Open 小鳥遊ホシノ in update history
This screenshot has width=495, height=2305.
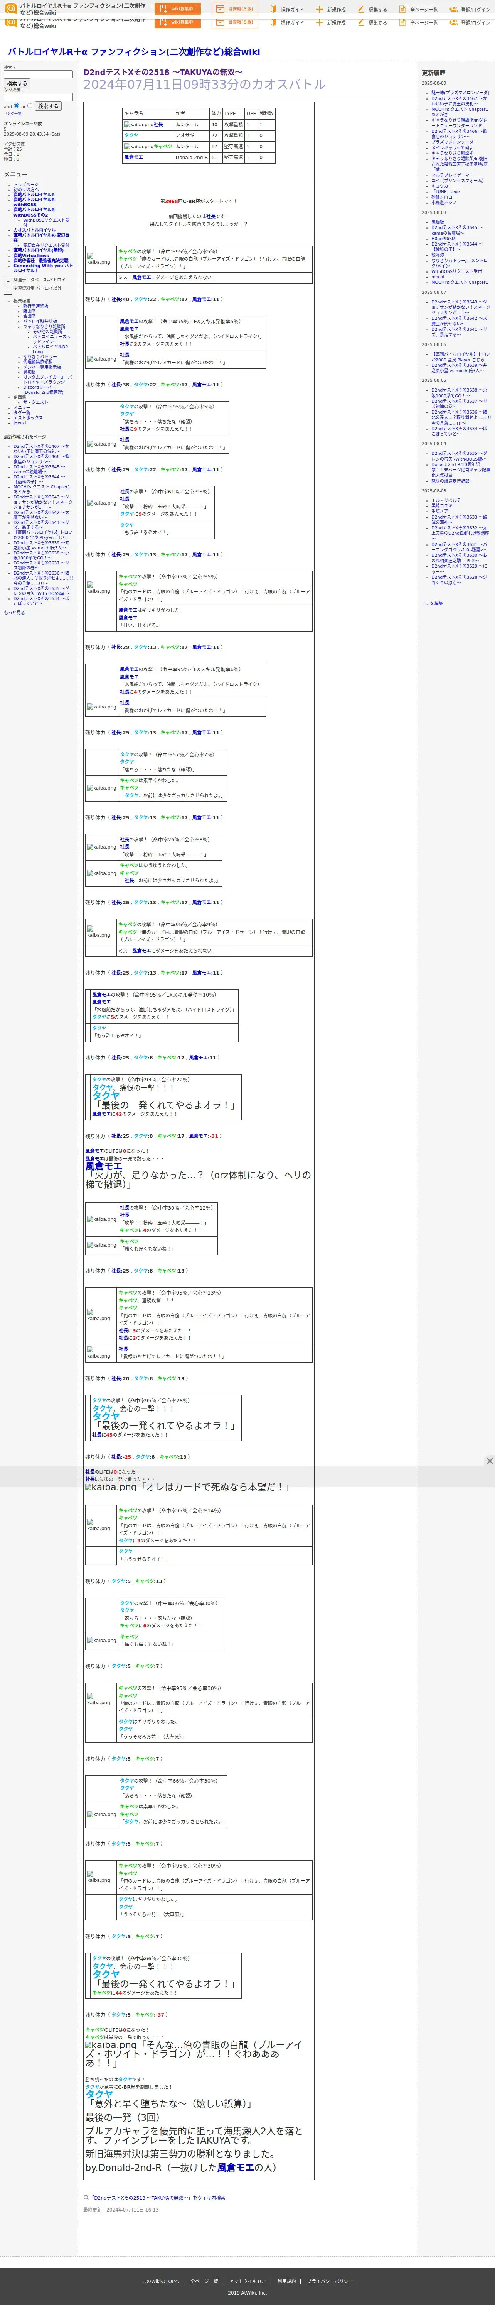(x=444, y=203)
